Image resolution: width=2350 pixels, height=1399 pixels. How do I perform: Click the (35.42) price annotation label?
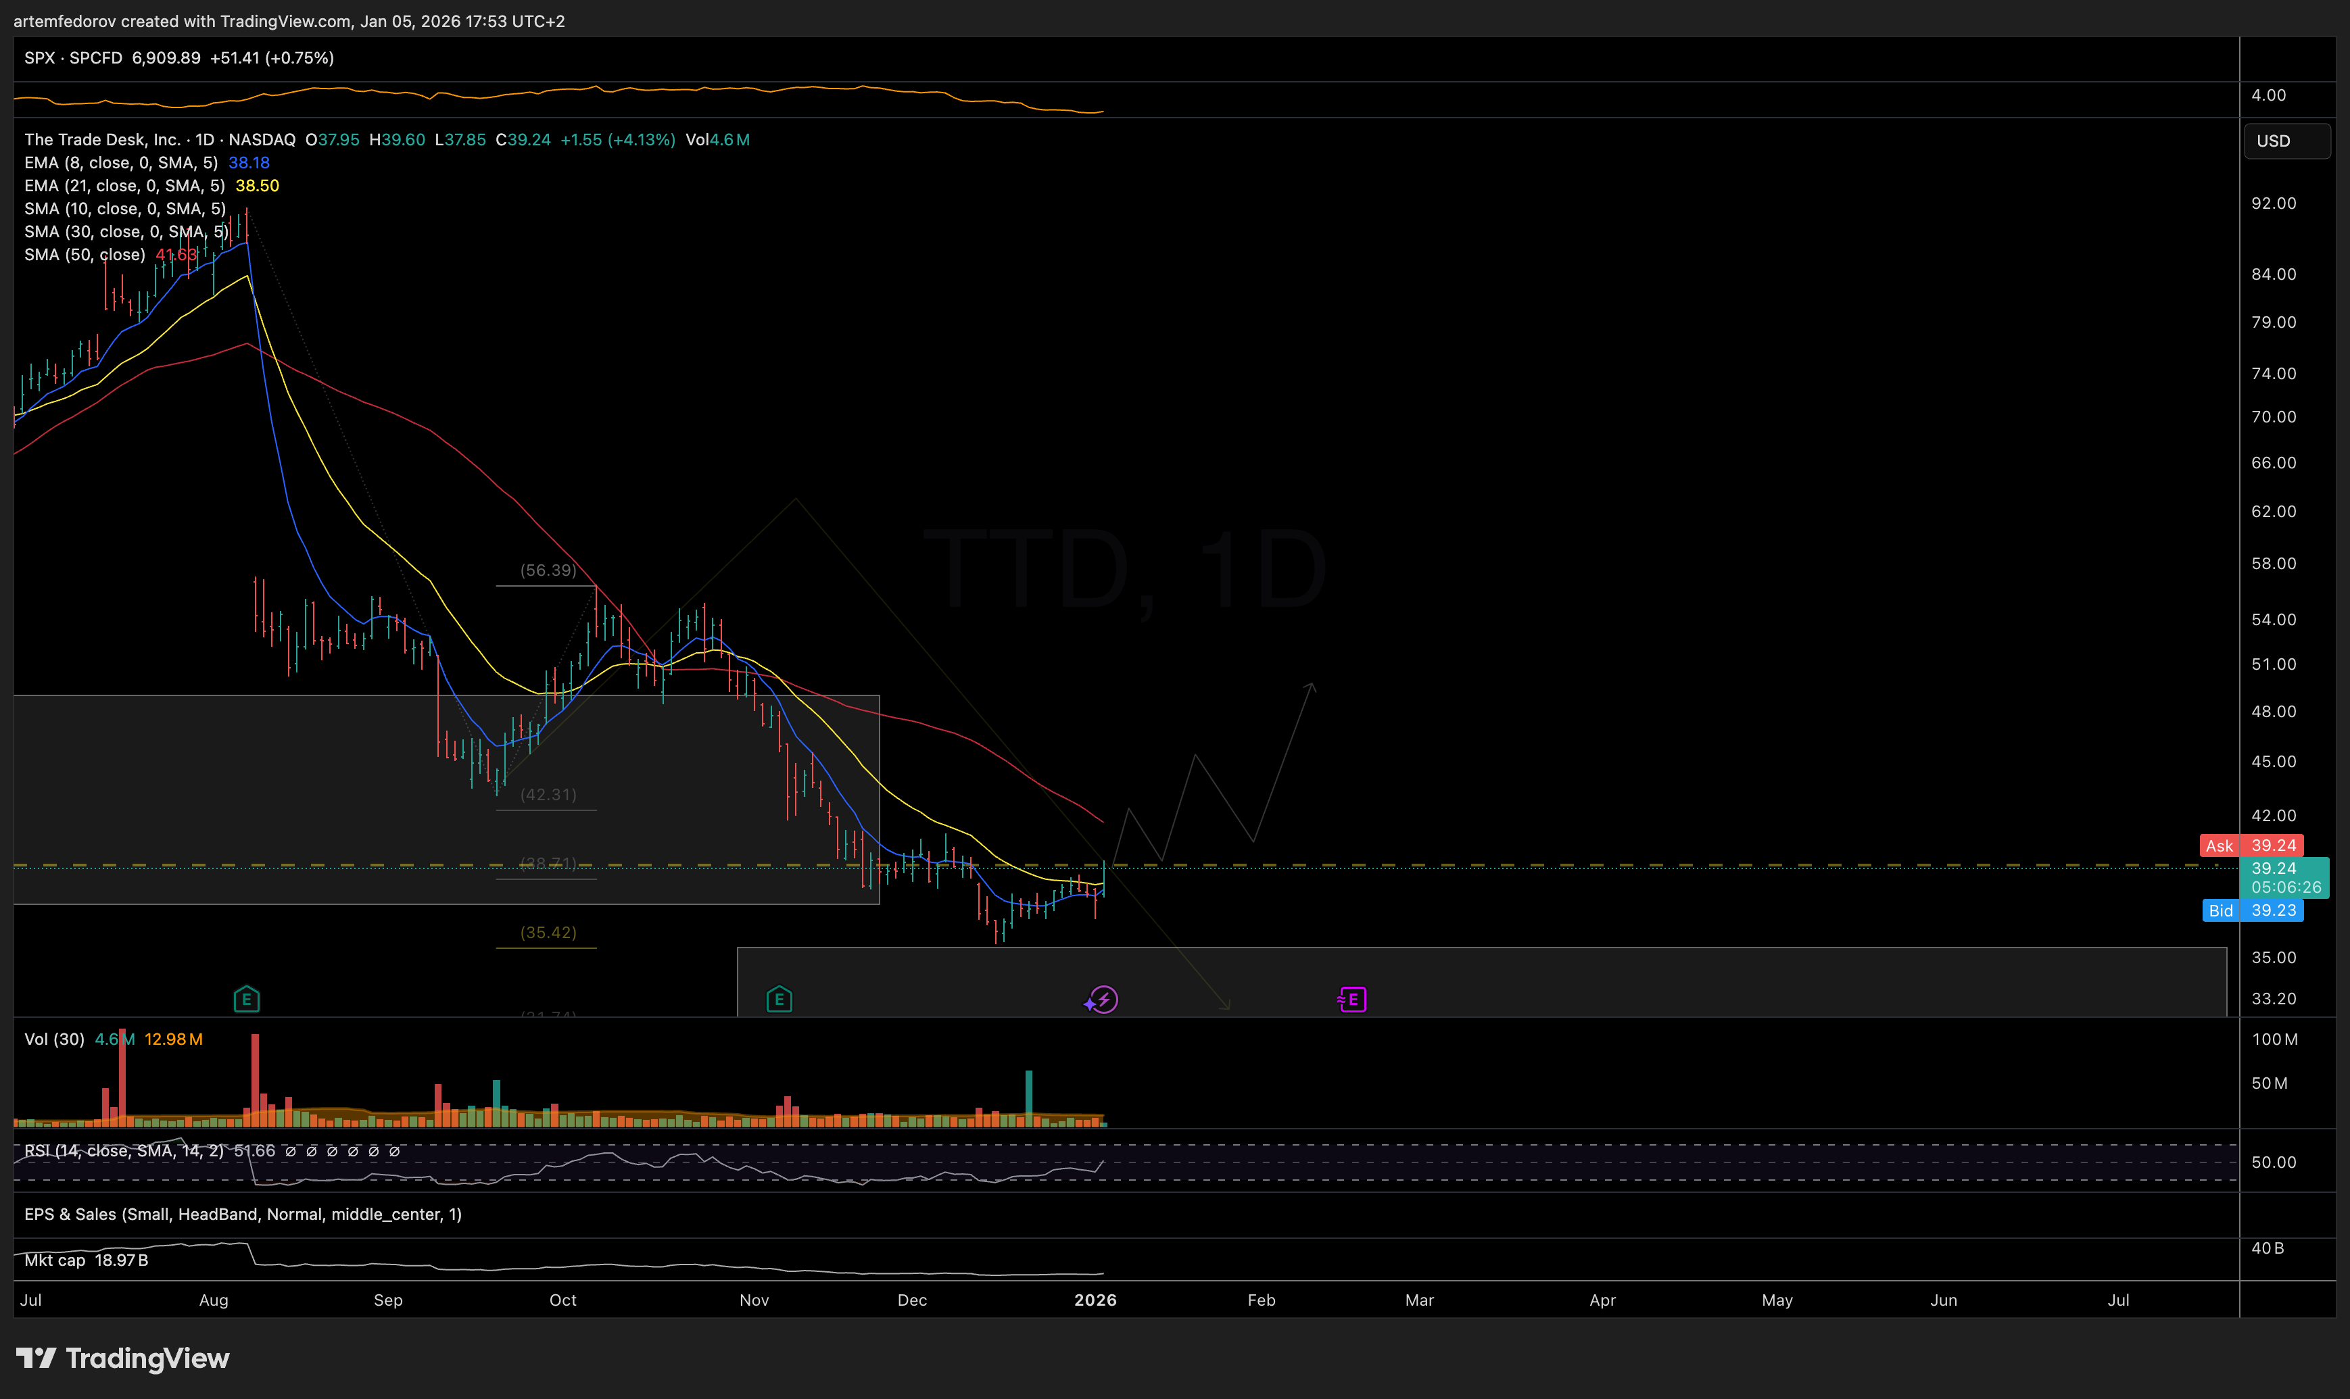point(548,933)
